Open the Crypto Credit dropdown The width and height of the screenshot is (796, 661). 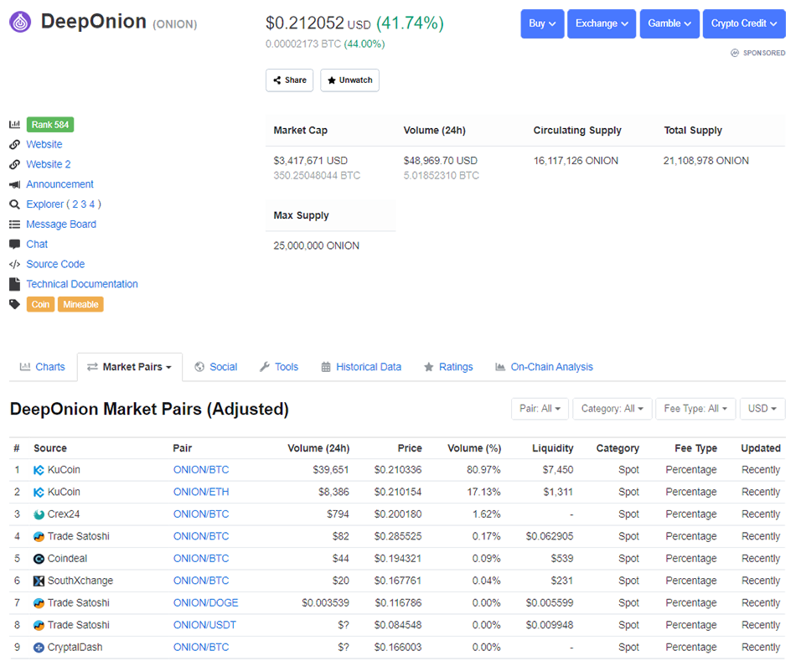(x=744, y=23)
